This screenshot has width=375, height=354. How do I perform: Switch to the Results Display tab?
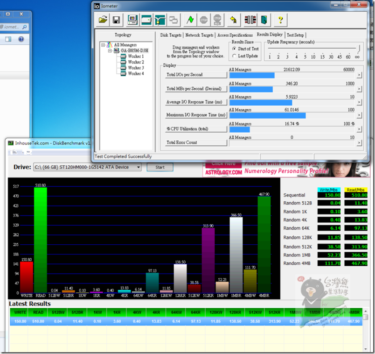coord(270,35)
